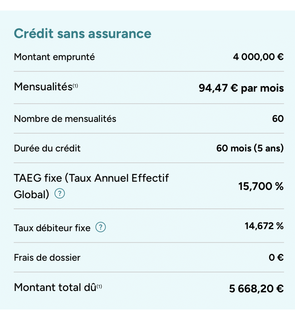Select the 94,47 € par mois value
Screen dimensions: 295x315
coord(241,88)
